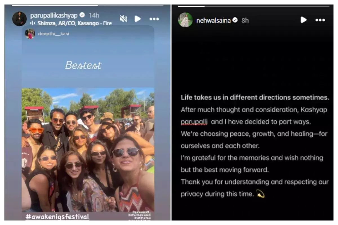Open parupallikashyap's profile picture

pos(19,19)
